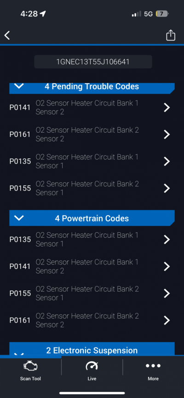Select powertrain code P0161 Bank 2 Sensor 2
The height and width of the screenshot is (398, 184).
(x=87, y=320)
